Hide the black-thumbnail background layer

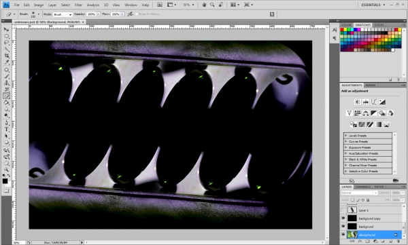pyautogui.click(x=343, y=227)
